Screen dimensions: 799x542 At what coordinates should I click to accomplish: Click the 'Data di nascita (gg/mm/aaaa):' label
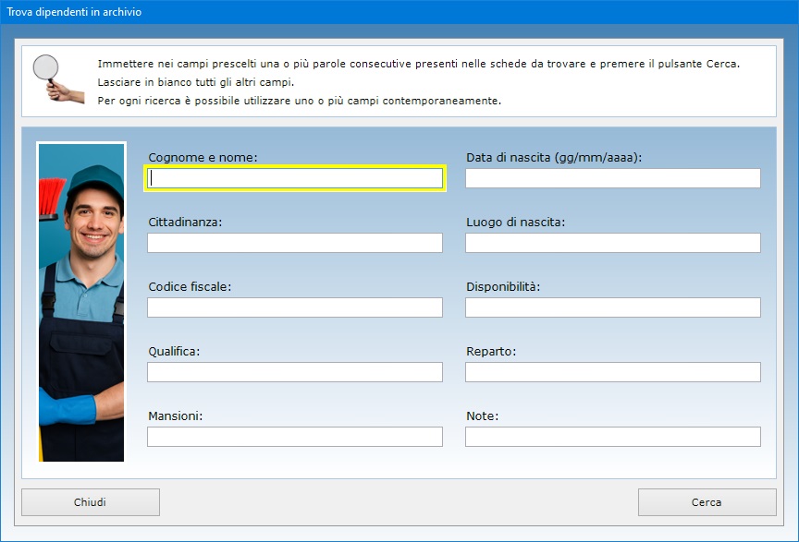[554, 158]
